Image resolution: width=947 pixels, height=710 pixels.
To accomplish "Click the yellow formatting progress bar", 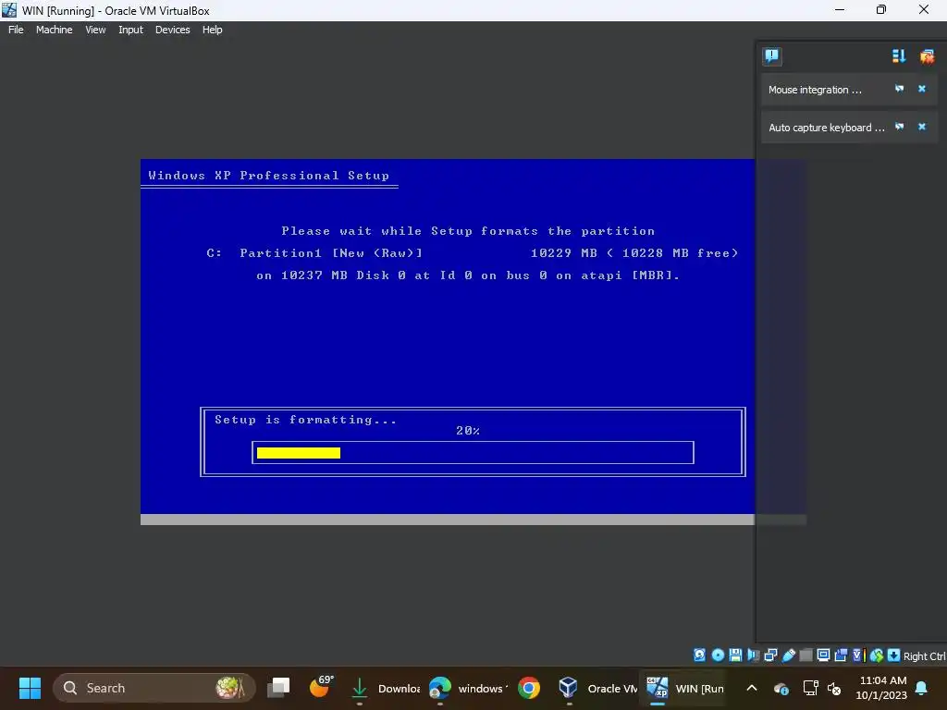I will [x=299, y=453].
